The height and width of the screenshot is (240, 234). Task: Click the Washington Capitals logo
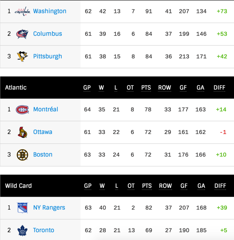pyautogui.click(x=22, y=11)
